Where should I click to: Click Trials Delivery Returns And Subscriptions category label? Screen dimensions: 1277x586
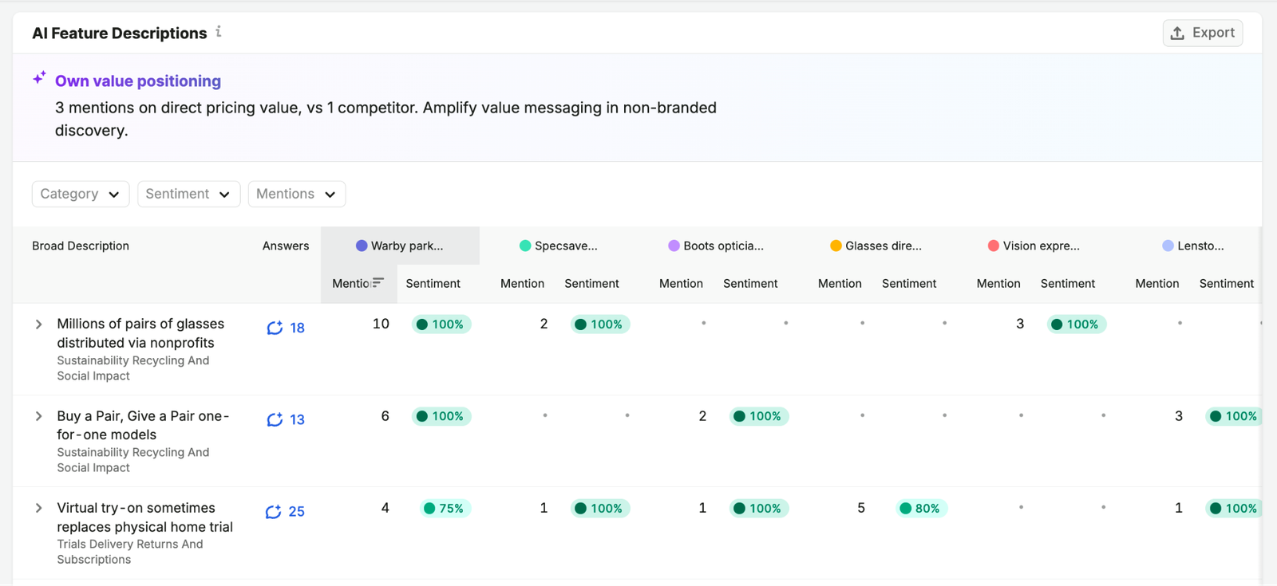click(130, 552)
